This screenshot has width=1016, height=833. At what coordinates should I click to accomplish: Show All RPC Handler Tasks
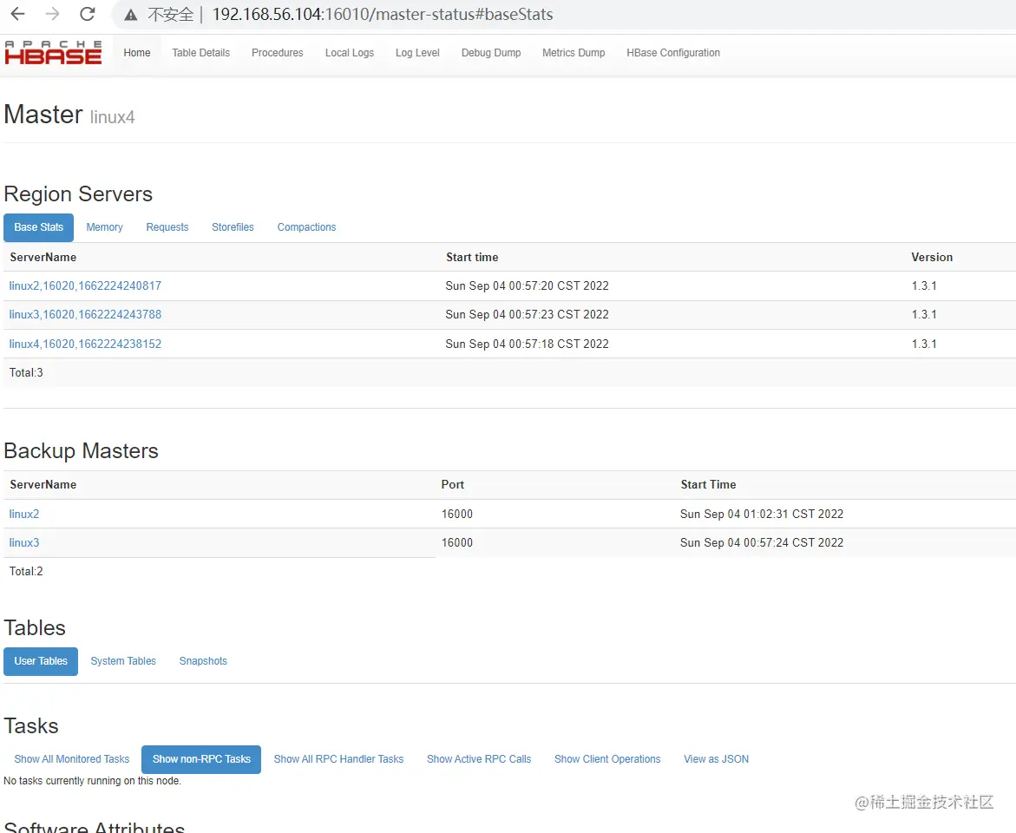(x=339, y=759)
